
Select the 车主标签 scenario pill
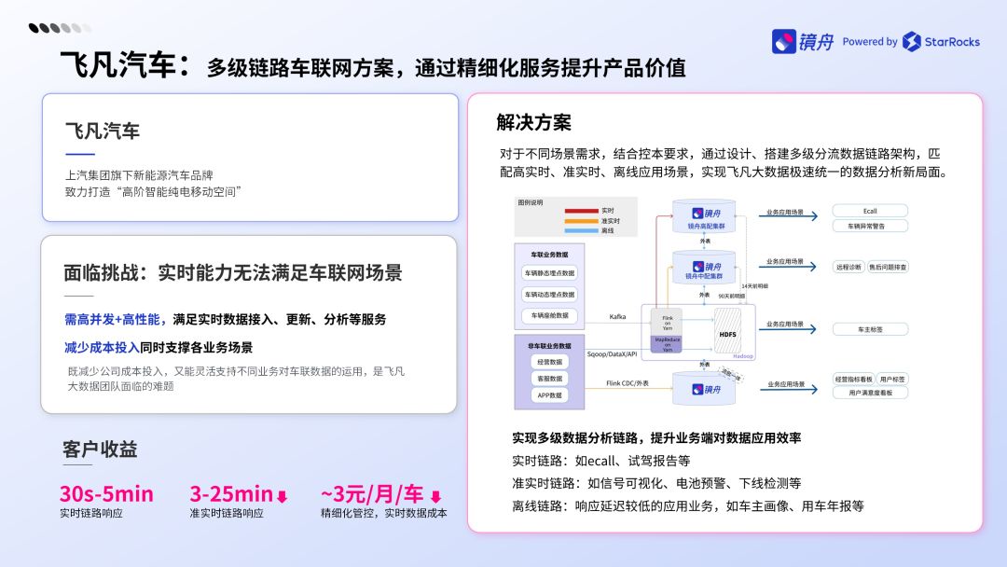point(870,329)
